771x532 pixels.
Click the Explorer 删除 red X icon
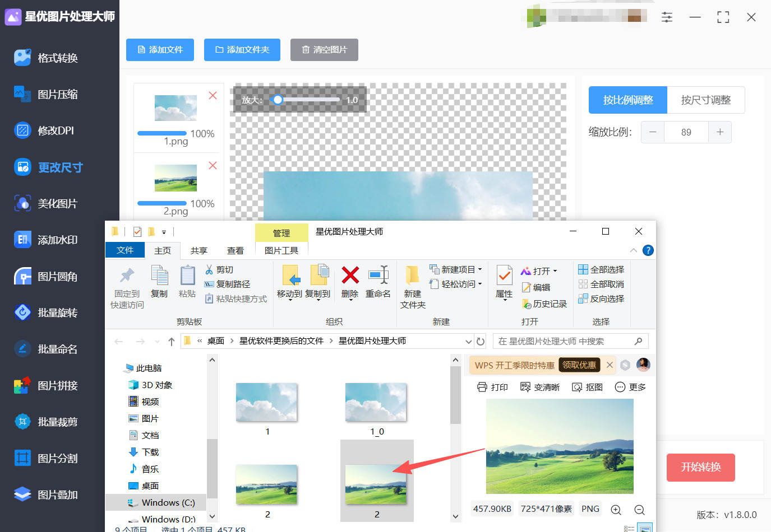click(x=350, y=275)
